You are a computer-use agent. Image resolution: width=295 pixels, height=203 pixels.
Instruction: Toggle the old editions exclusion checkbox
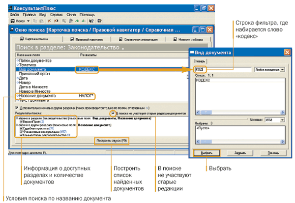[113, 113]
